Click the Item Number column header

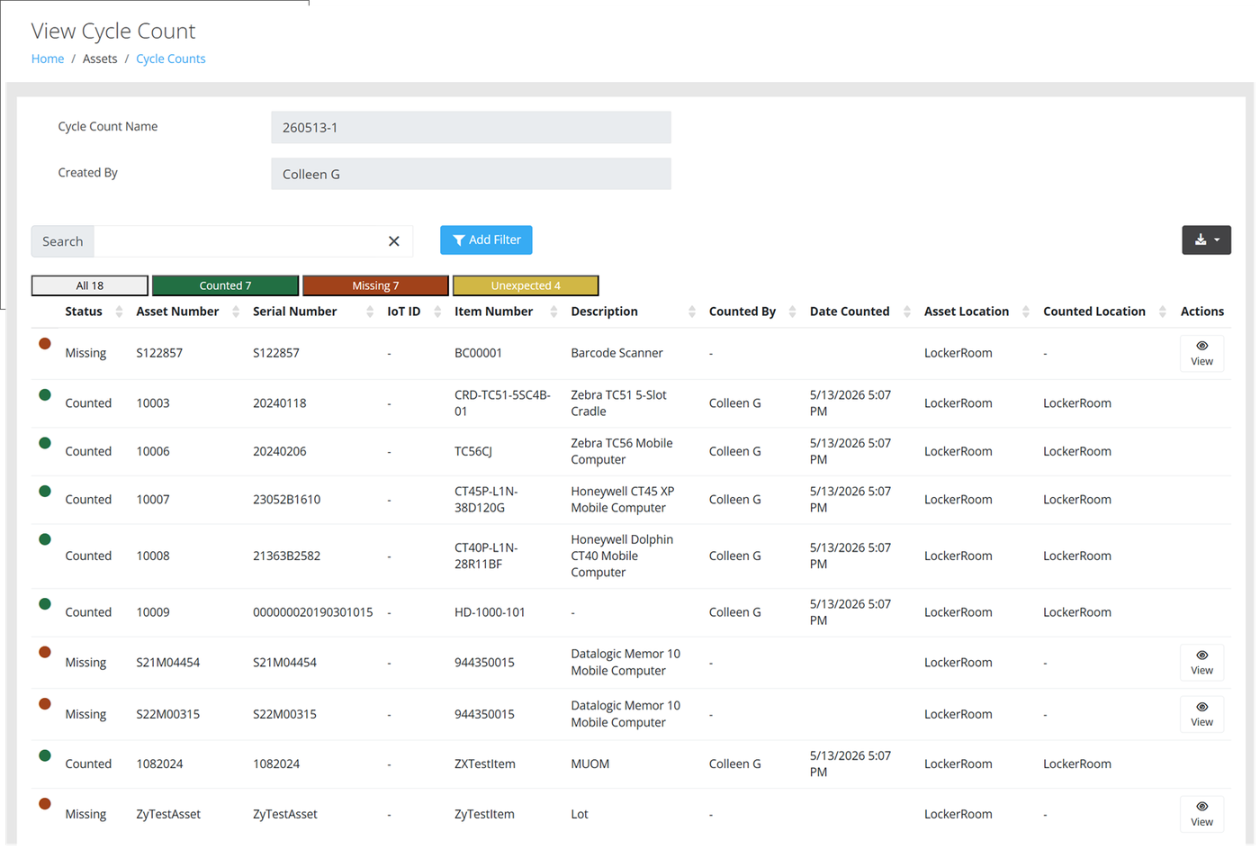(x=493, y=312)
